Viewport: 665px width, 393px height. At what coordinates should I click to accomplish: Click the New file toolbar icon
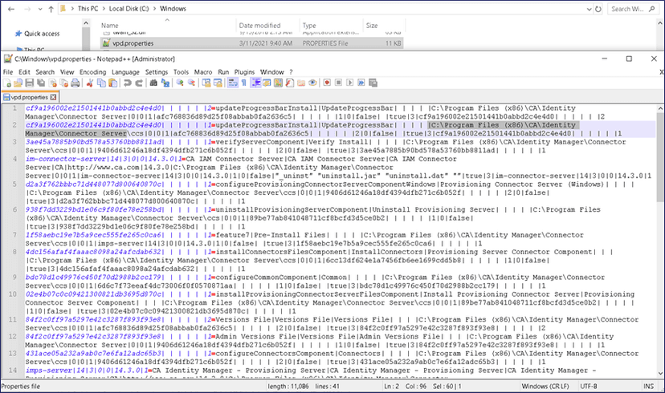6,83
